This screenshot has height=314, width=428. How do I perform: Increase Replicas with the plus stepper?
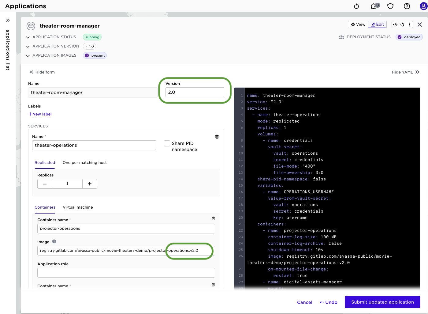coord(90,183)
